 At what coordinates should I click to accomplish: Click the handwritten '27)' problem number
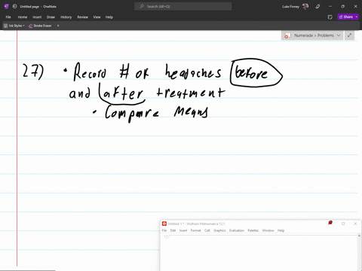(x=33, y=72)
